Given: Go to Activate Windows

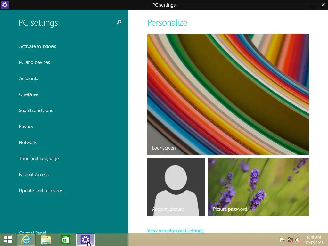Looking at the screenshot, I should pos(38,46).
